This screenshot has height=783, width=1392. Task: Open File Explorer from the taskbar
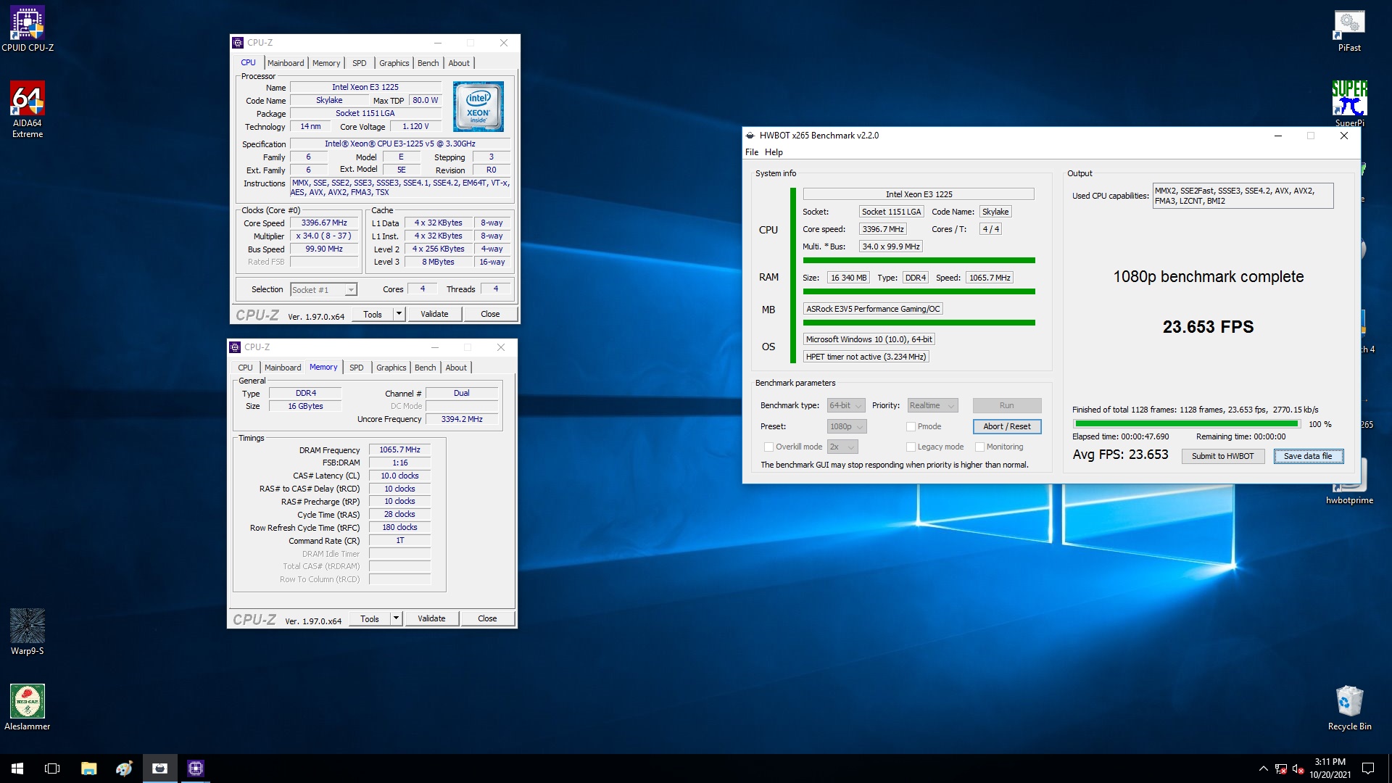pyautogui.click(x=88, y=768)
